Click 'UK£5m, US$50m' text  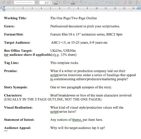[x=63, y=51]
